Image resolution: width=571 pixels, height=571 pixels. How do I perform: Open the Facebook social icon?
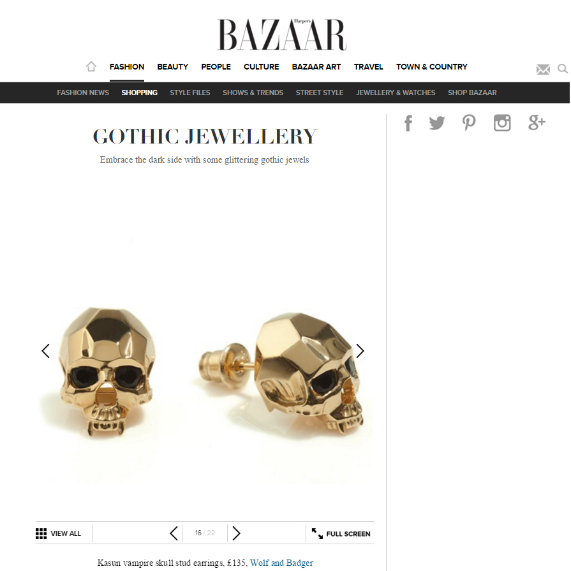(x=408, y=123)
